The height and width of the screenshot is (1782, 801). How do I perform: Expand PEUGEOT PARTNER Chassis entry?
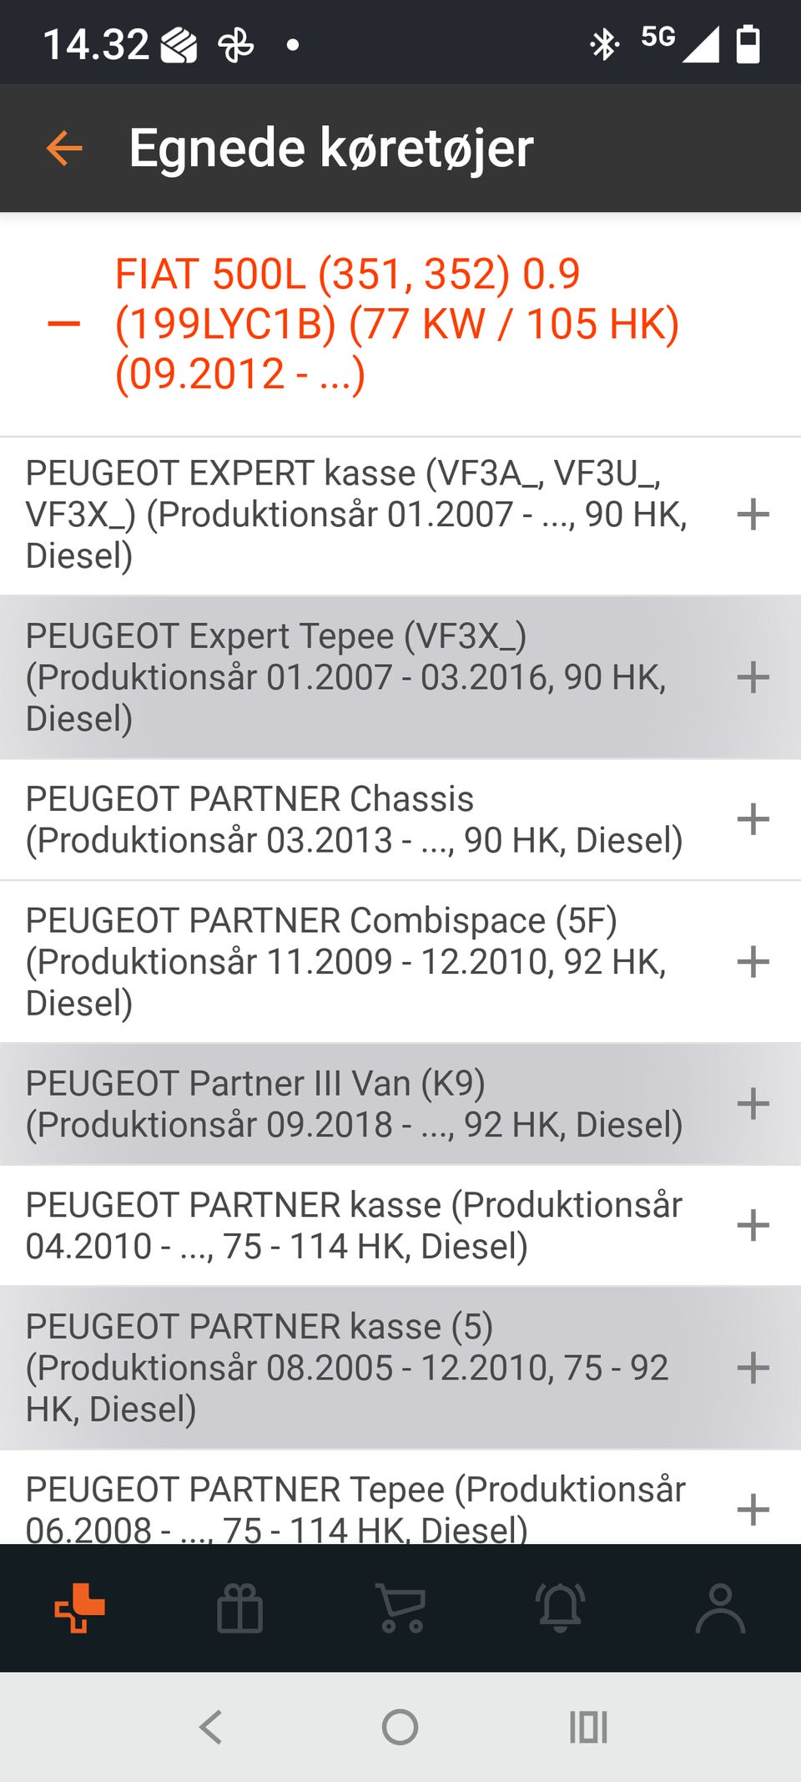753,819
